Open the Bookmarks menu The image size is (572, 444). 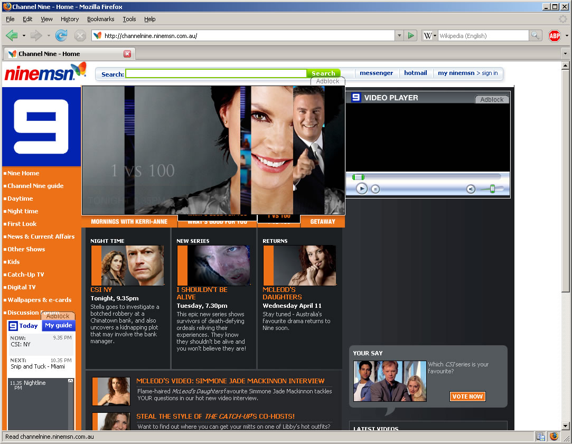(100, 19)
